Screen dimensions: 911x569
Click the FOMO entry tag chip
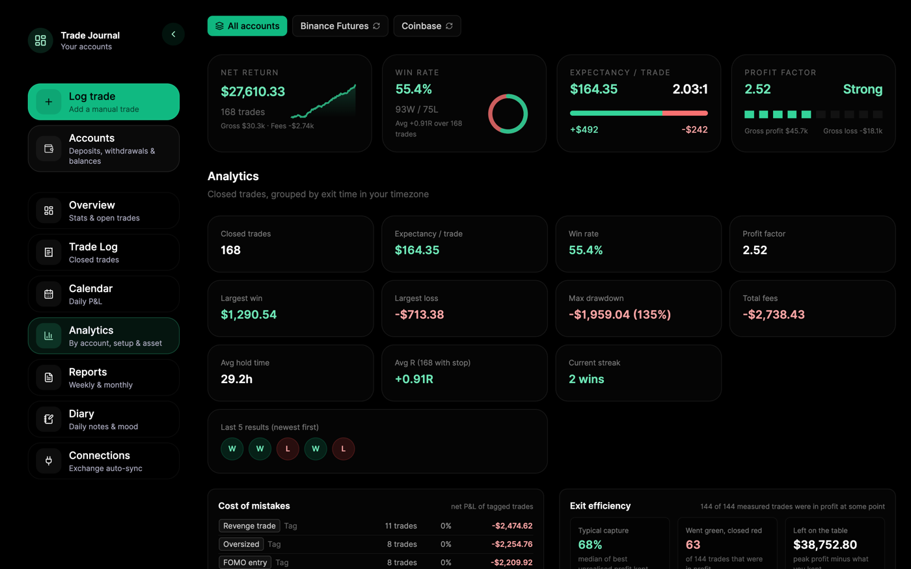[245, 562]
